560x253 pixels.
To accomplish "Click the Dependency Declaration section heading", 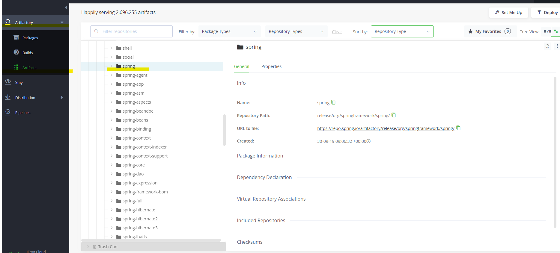I will pyautogui.click(x=264, y=177).
